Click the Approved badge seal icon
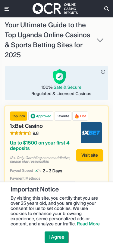The image size is (113, 246). click(33, 116)
